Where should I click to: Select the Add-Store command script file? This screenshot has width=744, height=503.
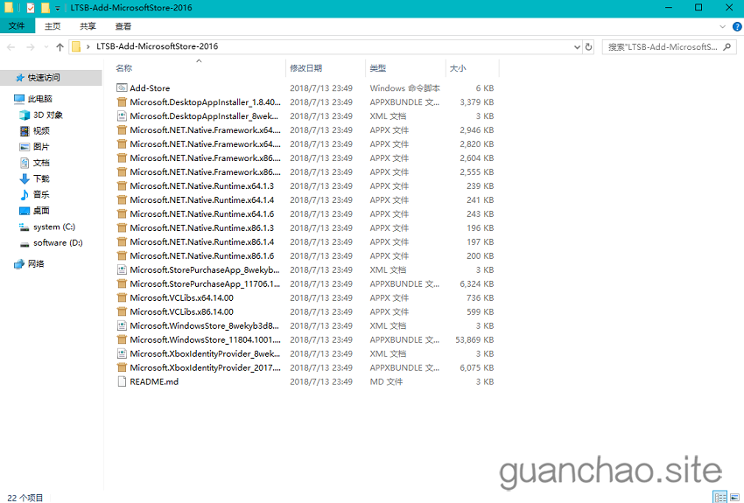point(150,88)
